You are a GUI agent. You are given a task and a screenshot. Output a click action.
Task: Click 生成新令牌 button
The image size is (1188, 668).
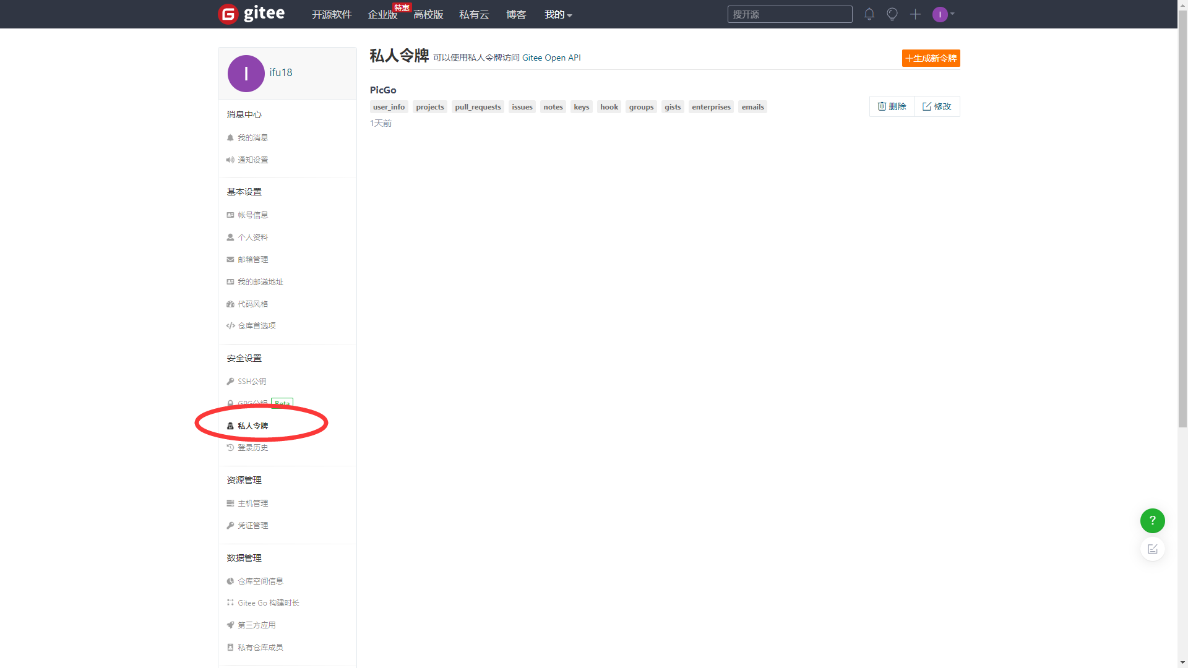click(931, 58)
